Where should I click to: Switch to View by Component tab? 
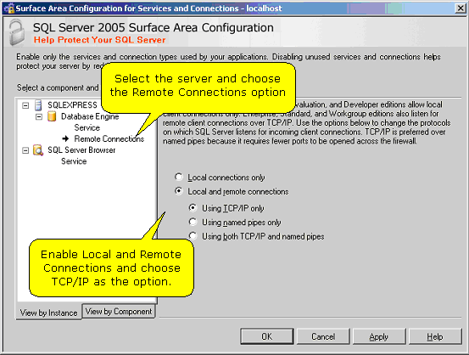pos(119,311)
